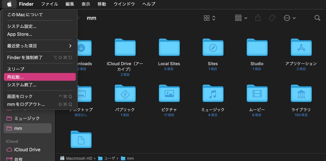
Task: Click the search magnifier icon
Action: point(317,18)
